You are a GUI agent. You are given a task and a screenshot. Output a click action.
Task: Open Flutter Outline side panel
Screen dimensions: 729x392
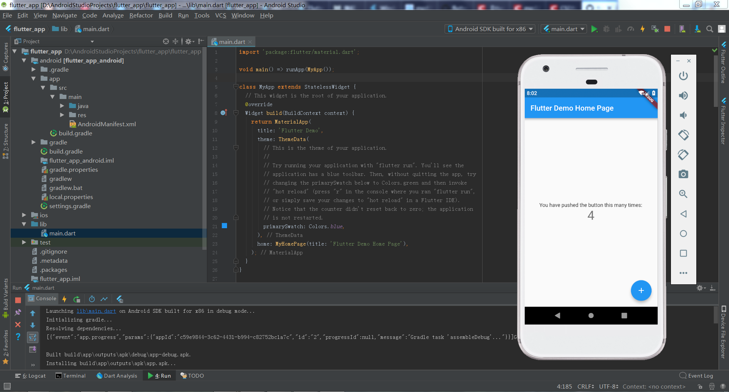click(x=724, y=63)
